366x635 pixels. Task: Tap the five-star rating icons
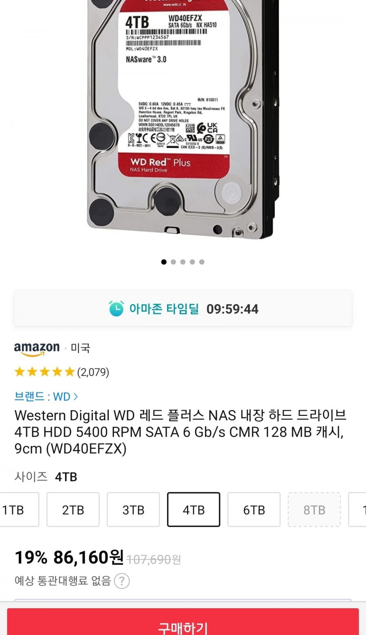pyautogui.click(x=44, y=372)
